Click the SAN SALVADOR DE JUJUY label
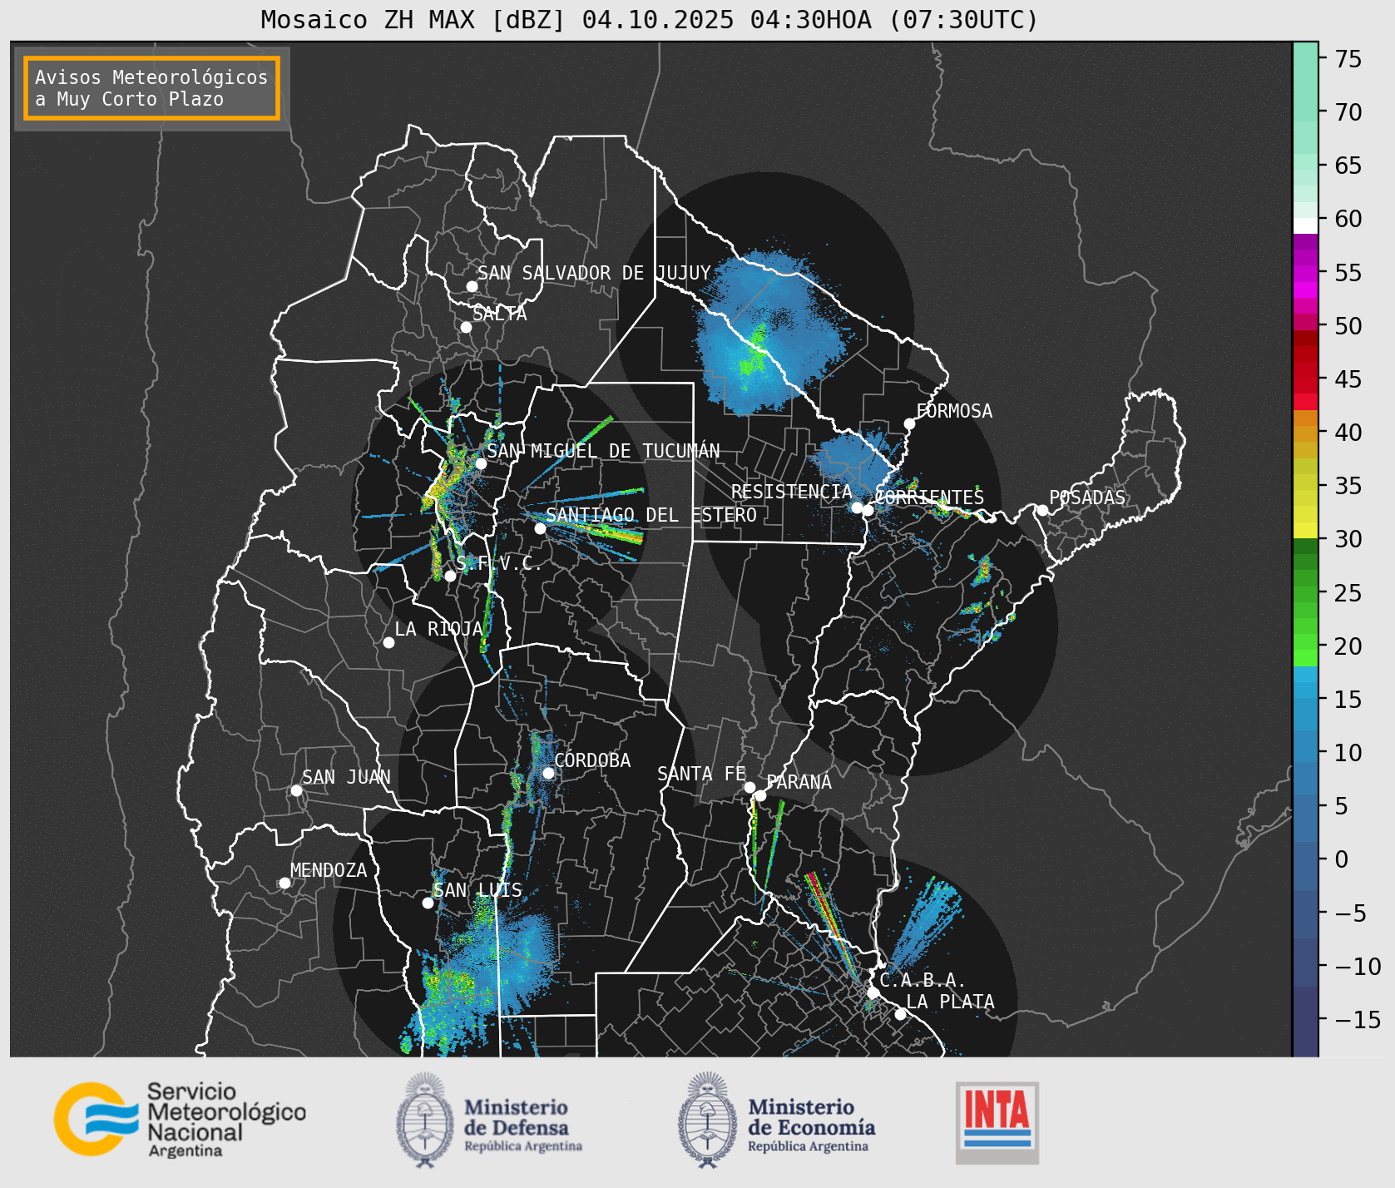 click(x=594, y=273)
